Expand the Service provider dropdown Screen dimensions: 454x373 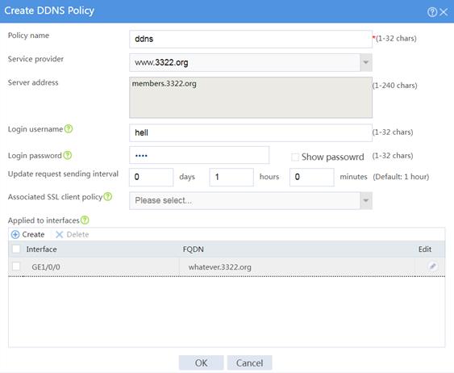point(366,62)
